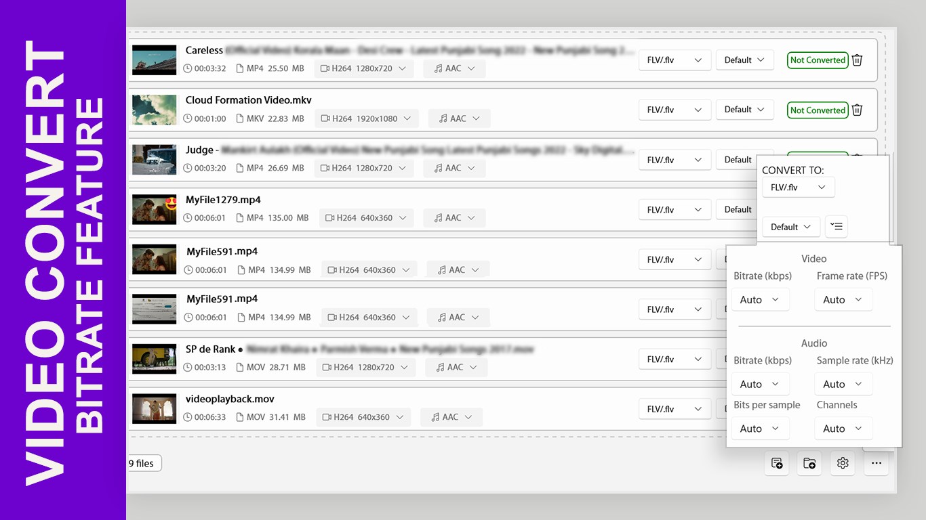Image resolution: width=926 pixels, height=520 pixels.
Task: Open Audio Bitrate (kbps) Auto dropdown
Action: [761, 384]
